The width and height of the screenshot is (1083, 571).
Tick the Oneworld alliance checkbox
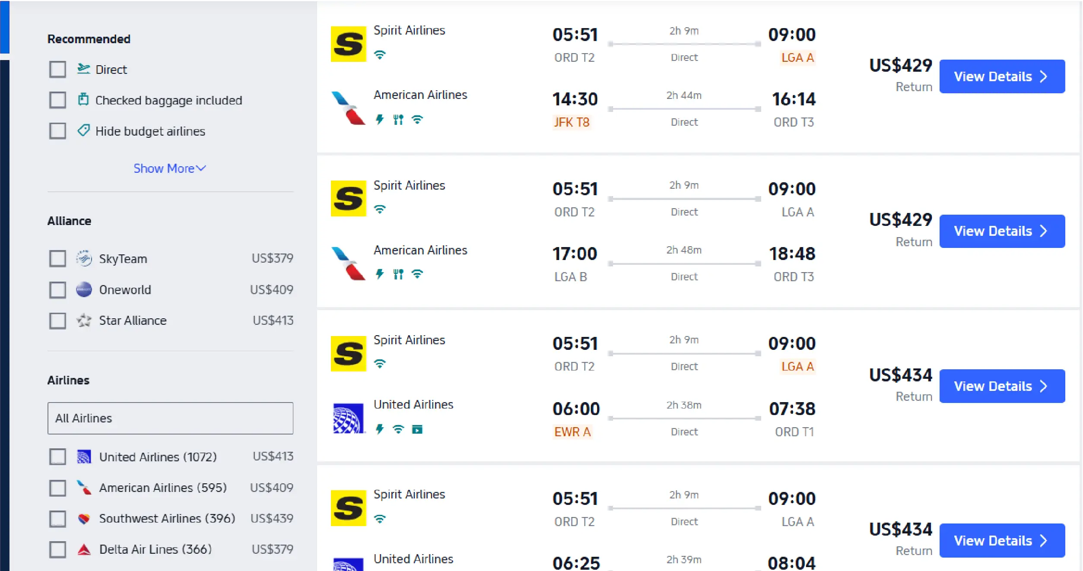click(x=57, y=290)
